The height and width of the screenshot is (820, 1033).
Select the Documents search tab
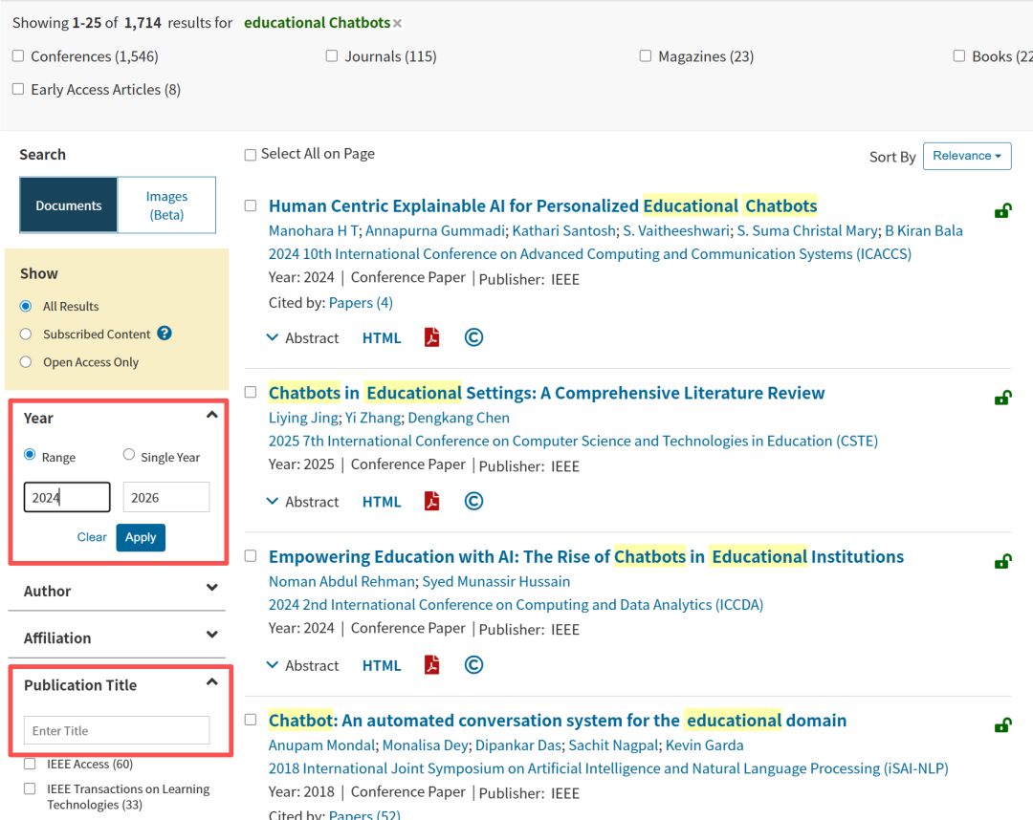[x=69, y=205]
